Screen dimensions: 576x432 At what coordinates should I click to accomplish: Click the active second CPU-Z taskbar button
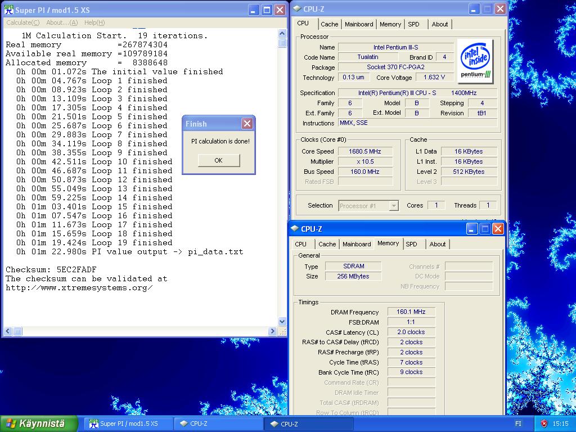(x=309, y=424)
